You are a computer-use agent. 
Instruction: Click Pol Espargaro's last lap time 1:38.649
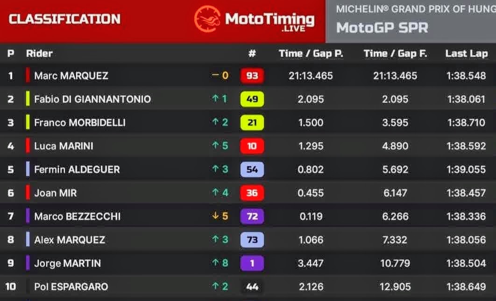click(x=467, y=287)
